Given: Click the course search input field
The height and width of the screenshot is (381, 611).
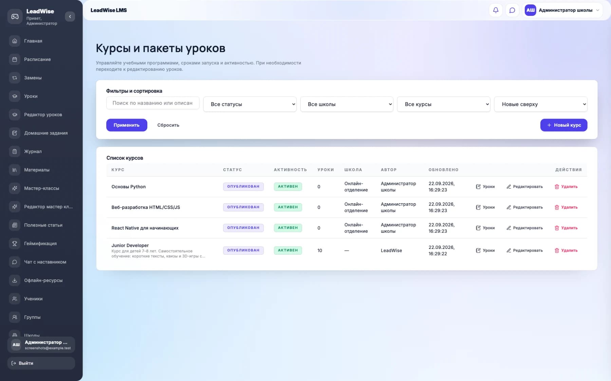Looking at the screenshot, I should coord(153,103).
